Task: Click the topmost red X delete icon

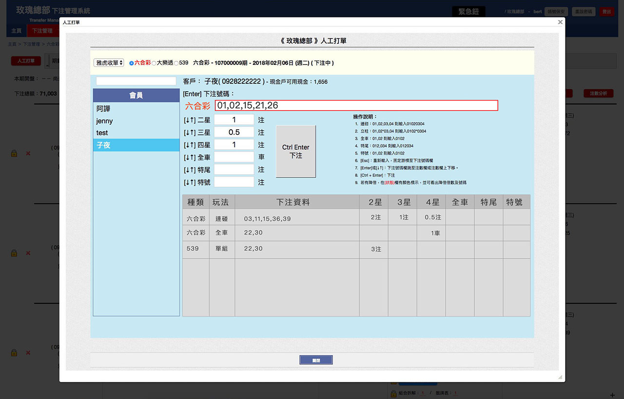Action: click(28, 154)
